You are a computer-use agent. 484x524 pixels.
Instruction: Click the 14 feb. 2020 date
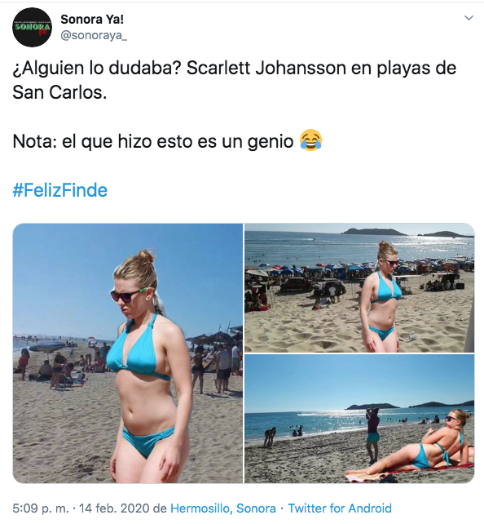(114, 508)
